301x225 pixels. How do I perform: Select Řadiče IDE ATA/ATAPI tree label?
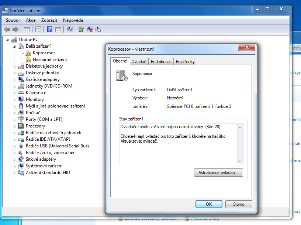point(48,139)
